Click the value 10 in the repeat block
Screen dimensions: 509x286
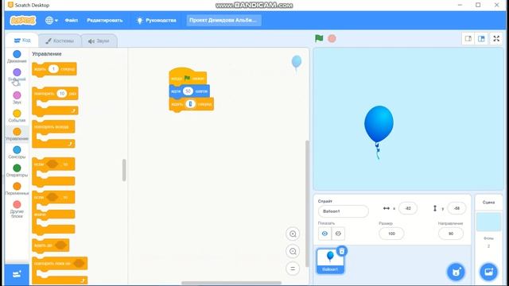point(61,94)
